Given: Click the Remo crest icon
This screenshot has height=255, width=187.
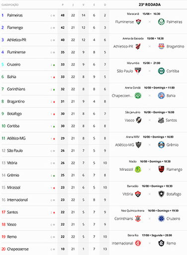Looking at the screenshot, I should (161, 243).
